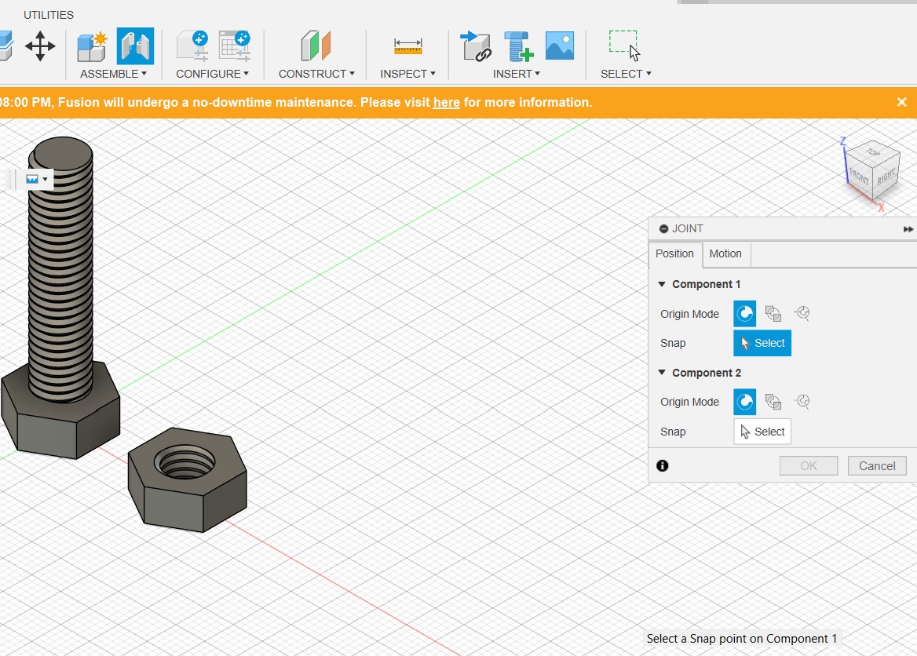917x656 pixels.
Task: Click the window Select icon
Action: point(625,46)
